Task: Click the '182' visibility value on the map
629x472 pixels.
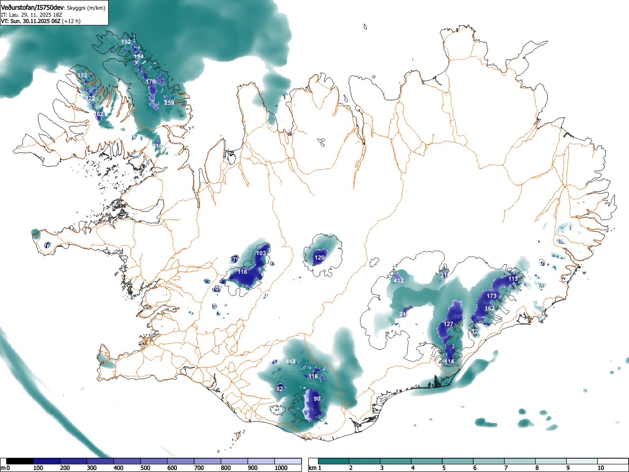Action: pos(126,42)
